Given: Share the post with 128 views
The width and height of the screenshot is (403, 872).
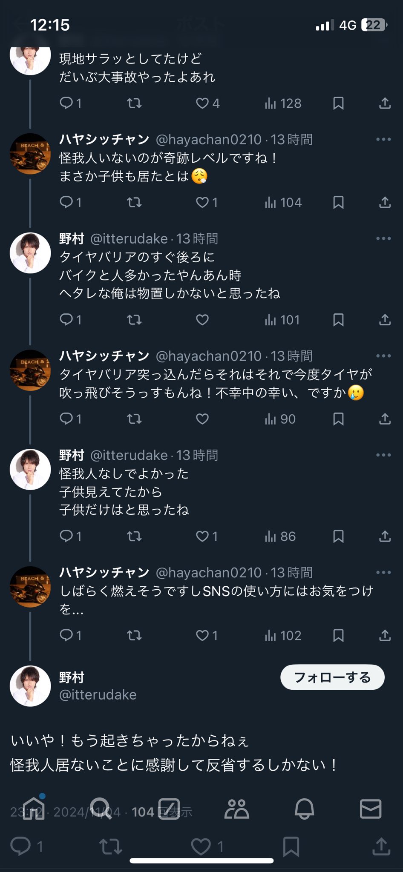Looking at the screenshot, I should tap(385, 103).
